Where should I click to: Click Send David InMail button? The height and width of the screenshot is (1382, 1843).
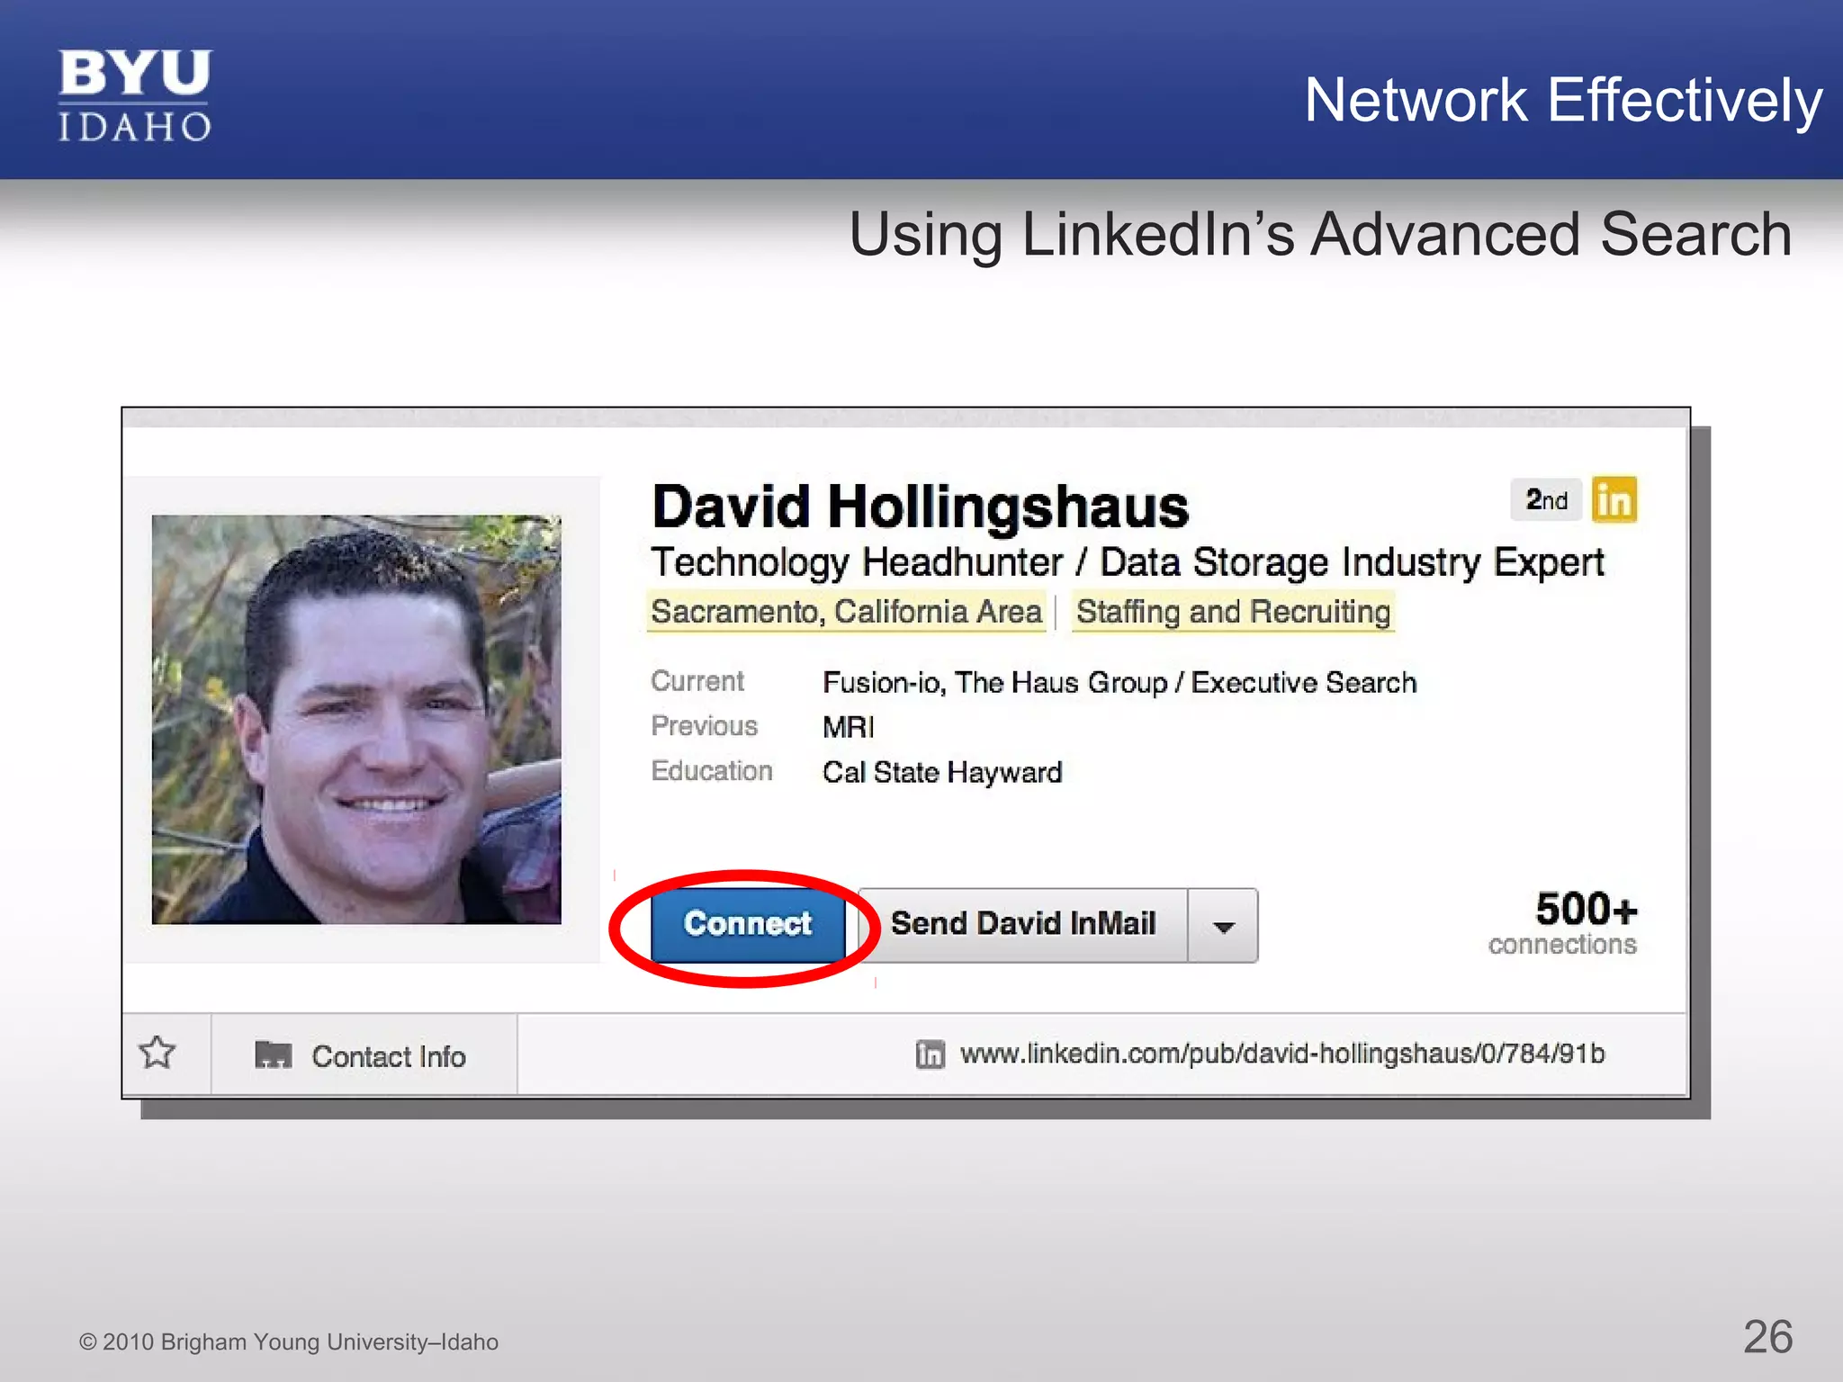pyautogui.click(x=1023, y=925)
